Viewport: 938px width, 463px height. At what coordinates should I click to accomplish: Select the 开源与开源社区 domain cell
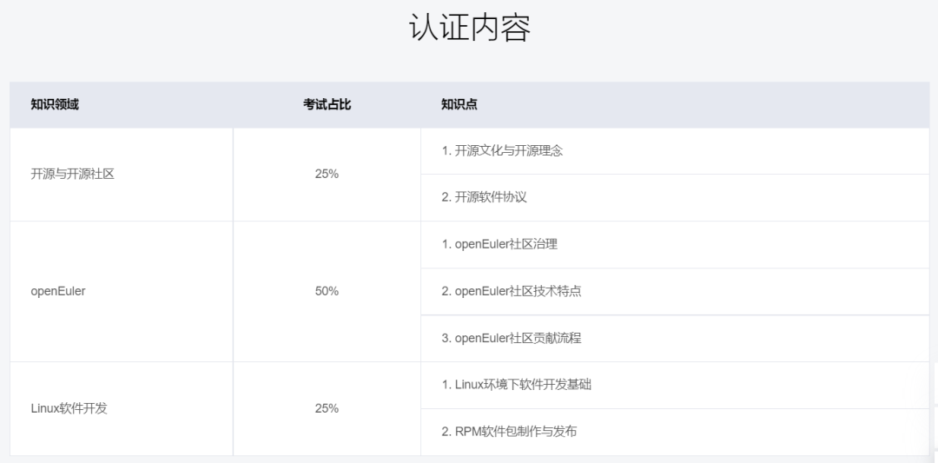(x=72, y=174)
